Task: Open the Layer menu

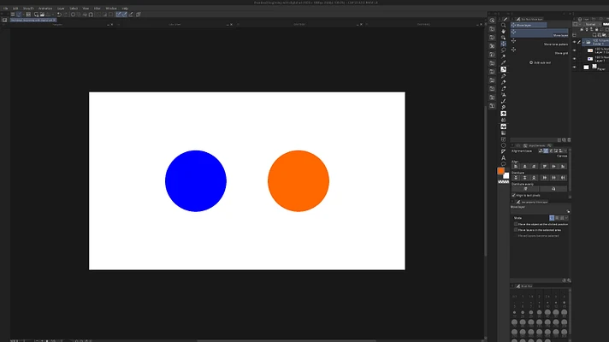Action: [61, 9]
